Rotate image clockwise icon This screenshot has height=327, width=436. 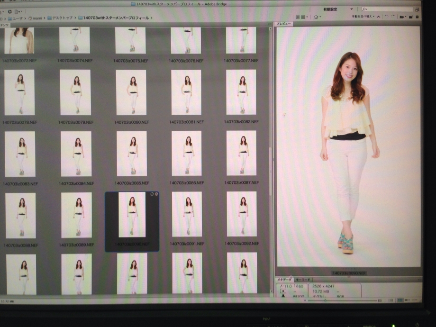393,17
